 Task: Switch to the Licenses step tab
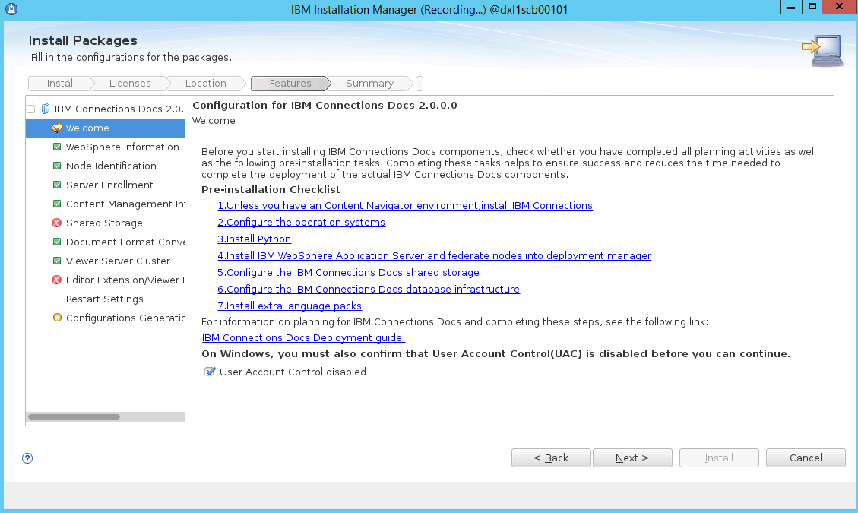[x=130, y=83]
